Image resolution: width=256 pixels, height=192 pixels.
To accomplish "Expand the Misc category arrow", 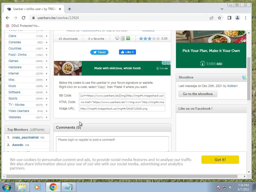I will (x=46, y=80).
